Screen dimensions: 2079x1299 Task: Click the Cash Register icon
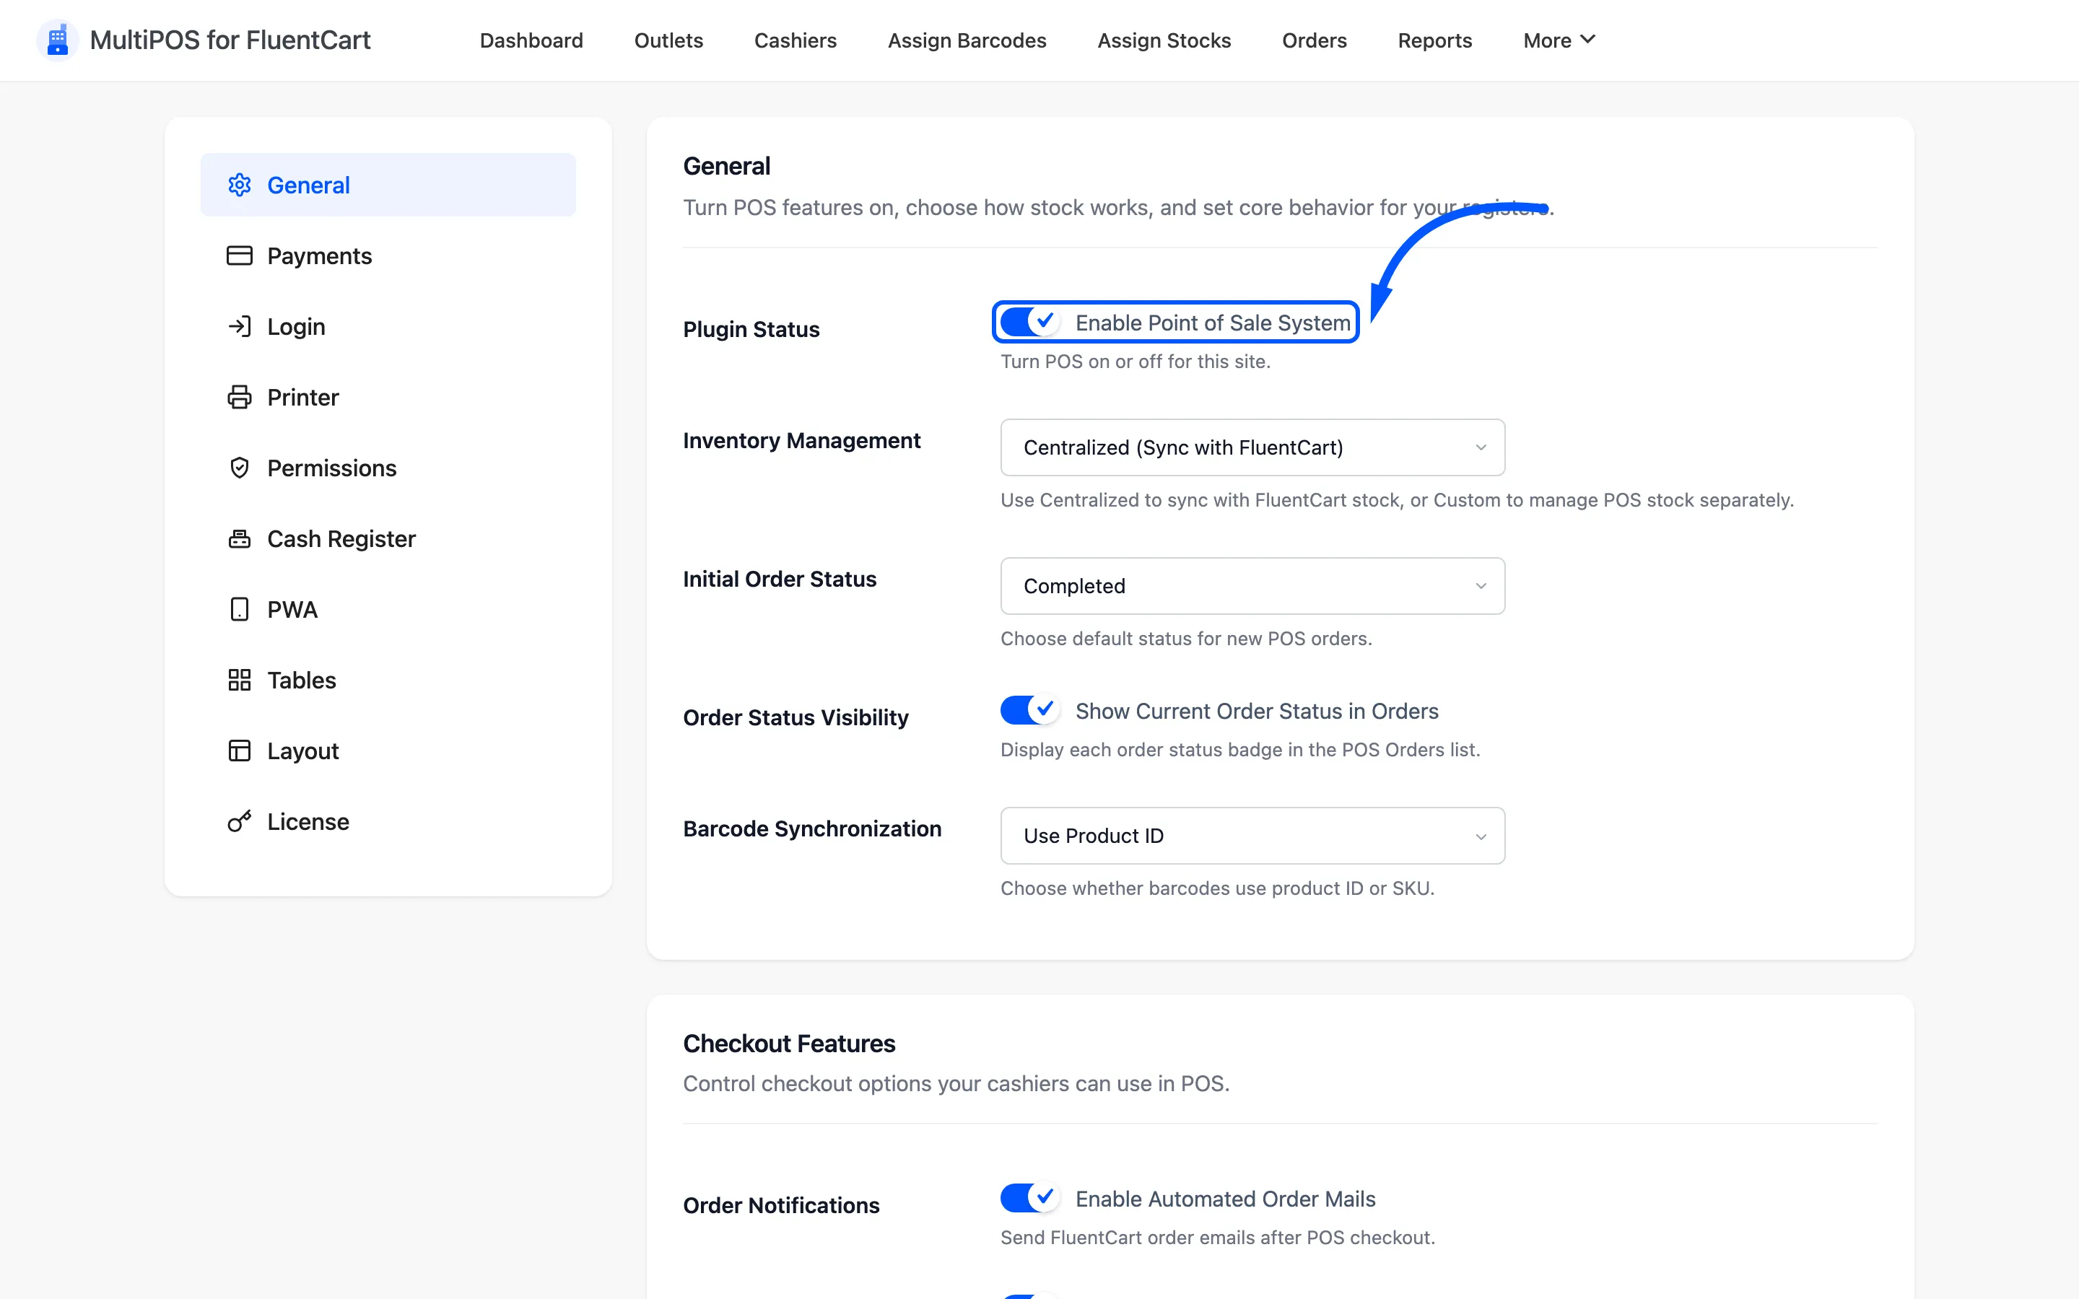tap(239, 538)
